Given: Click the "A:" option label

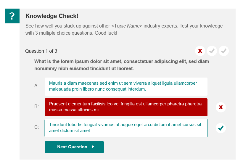Looking at the screenshot, I should [x=37, y=86].
